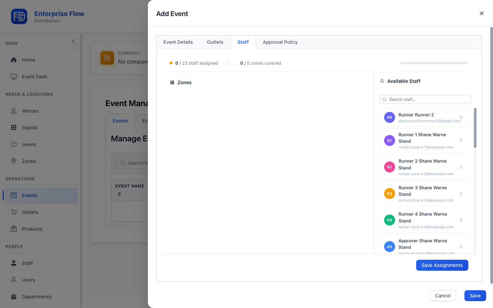This screenshot has height=308, width=493.
Task: Click the Available Staff person icon
Action: pyautogui.click(x=382, y=81)
